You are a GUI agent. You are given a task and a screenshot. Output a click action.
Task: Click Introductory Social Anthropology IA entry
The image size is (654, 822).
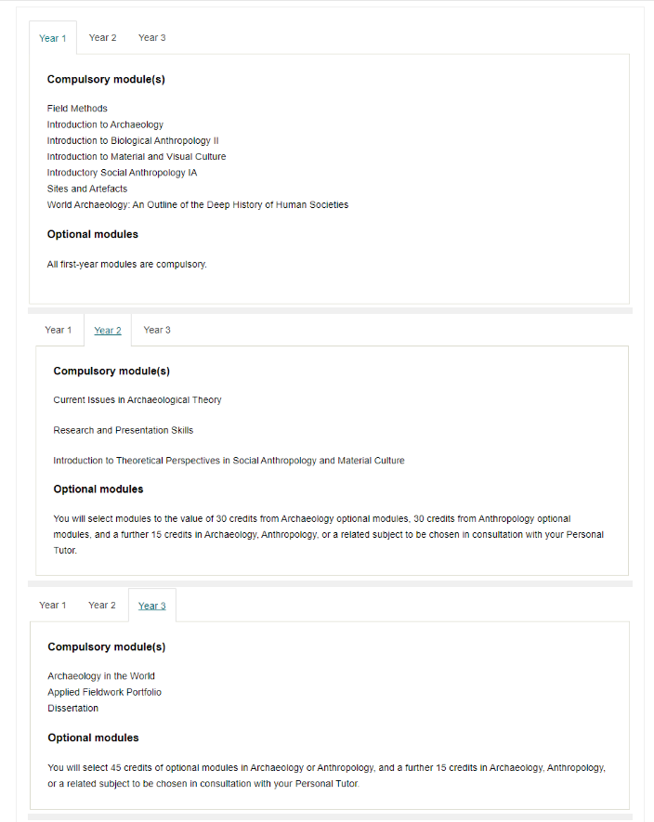click(122, 173)
